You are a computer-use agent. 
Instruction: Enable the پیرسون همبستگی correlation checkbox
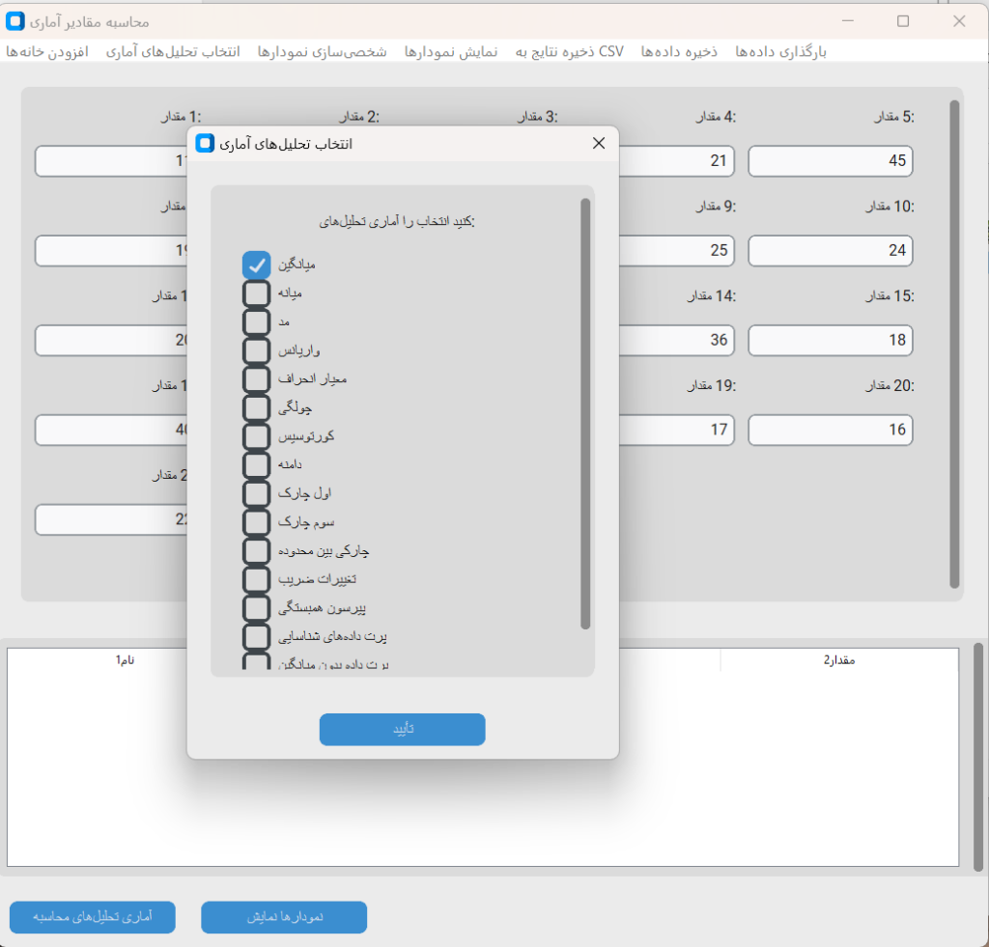coord(256,608)
